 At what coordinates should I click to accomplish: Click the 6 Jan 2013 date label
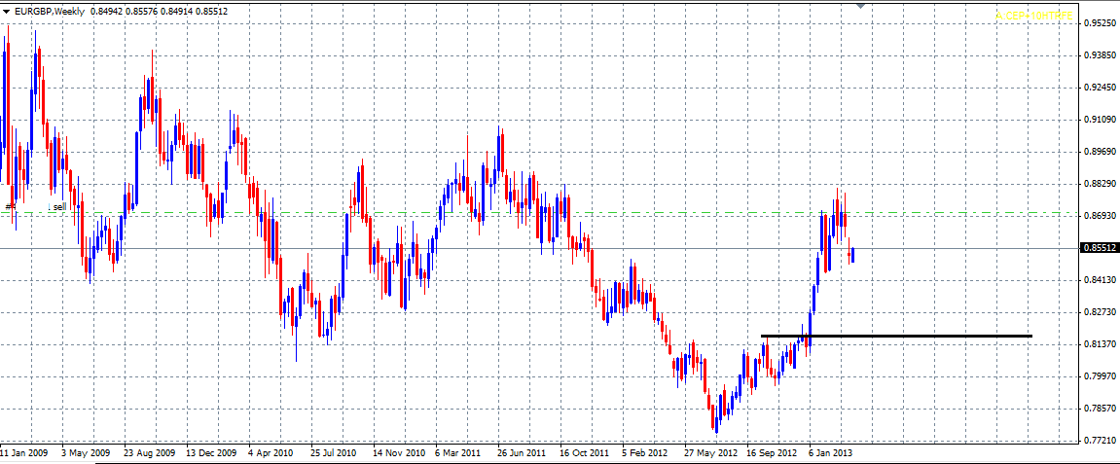(832, 453)
